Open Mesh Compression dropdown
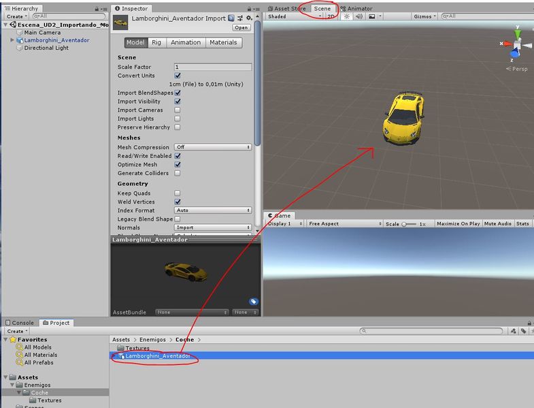 [213, 147]
